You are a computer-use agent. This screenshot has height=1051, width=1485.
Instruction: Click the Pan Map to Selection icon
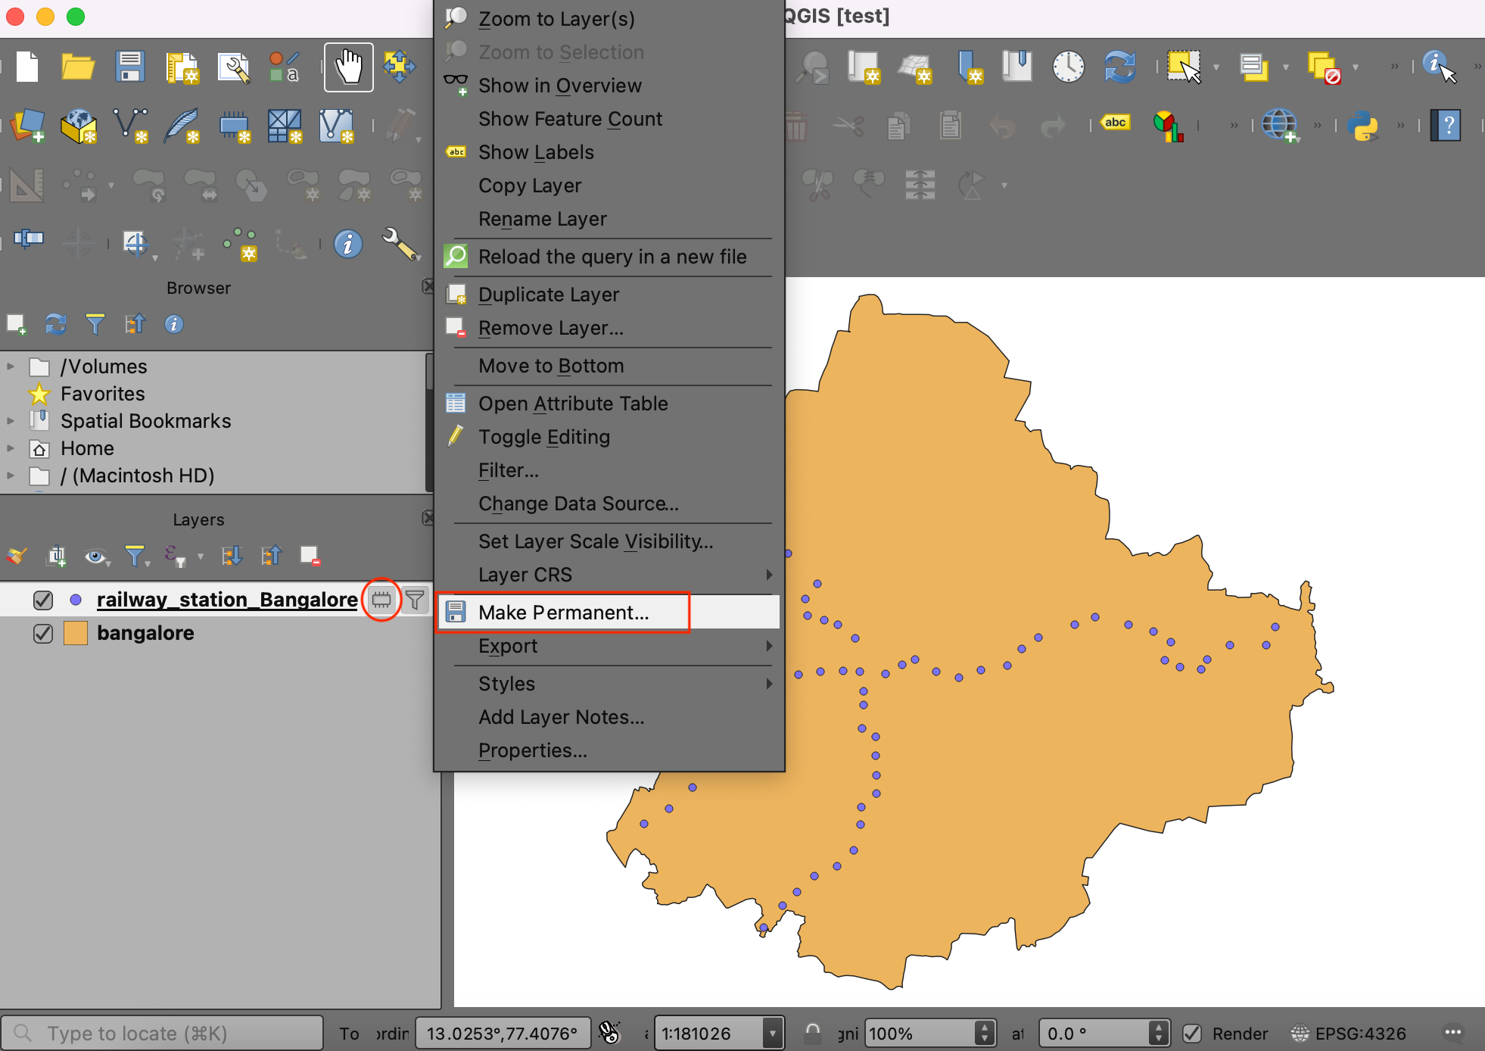(x=399, y=67)
